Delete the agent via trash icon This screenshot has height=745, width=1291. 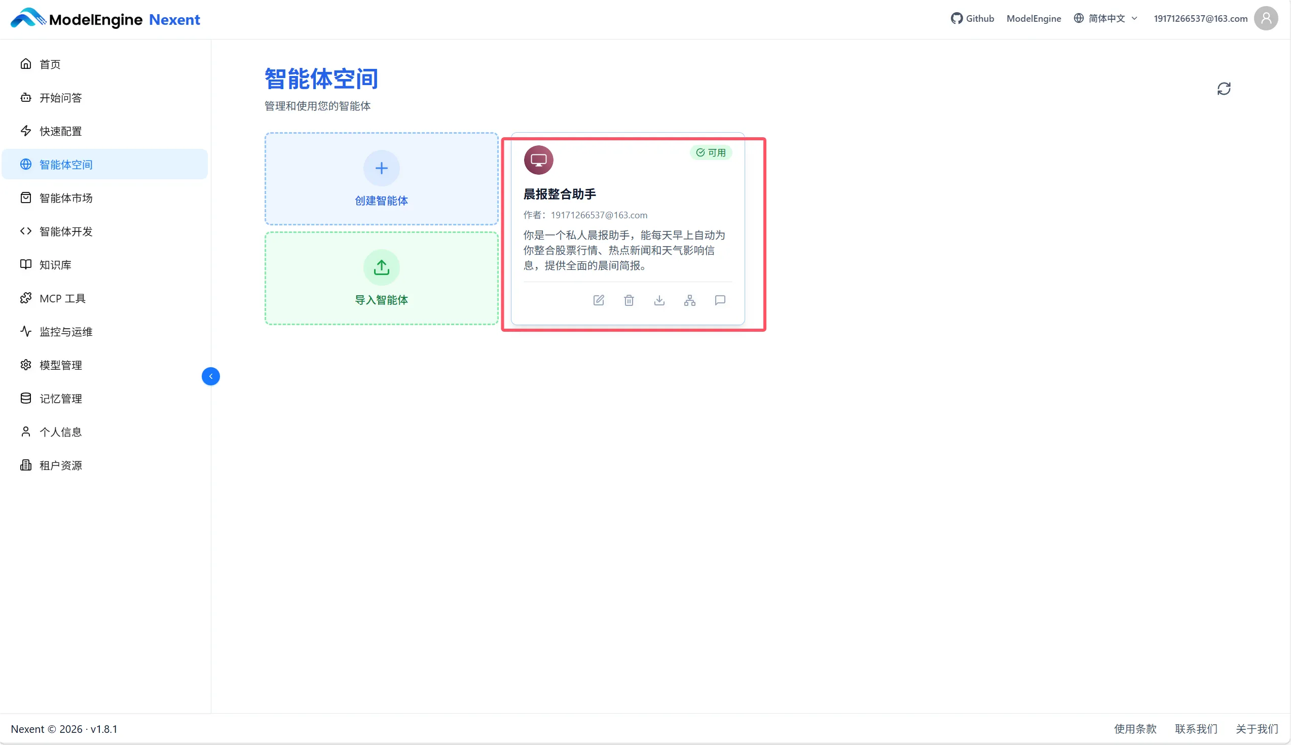tap(629, 300)
